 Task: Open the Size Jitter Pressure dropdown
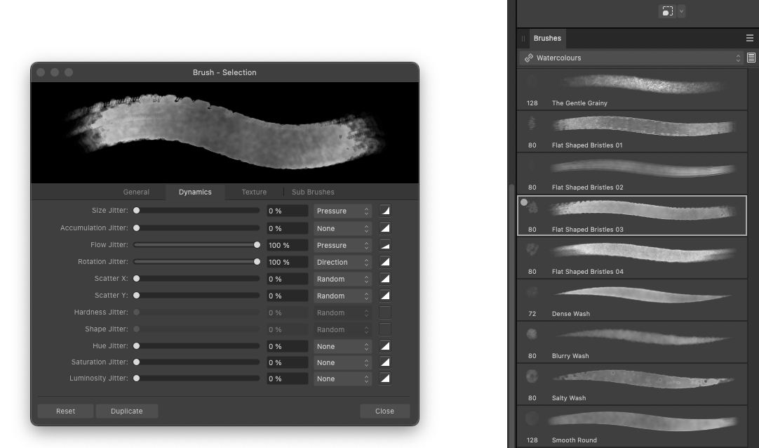pos(342,211)
